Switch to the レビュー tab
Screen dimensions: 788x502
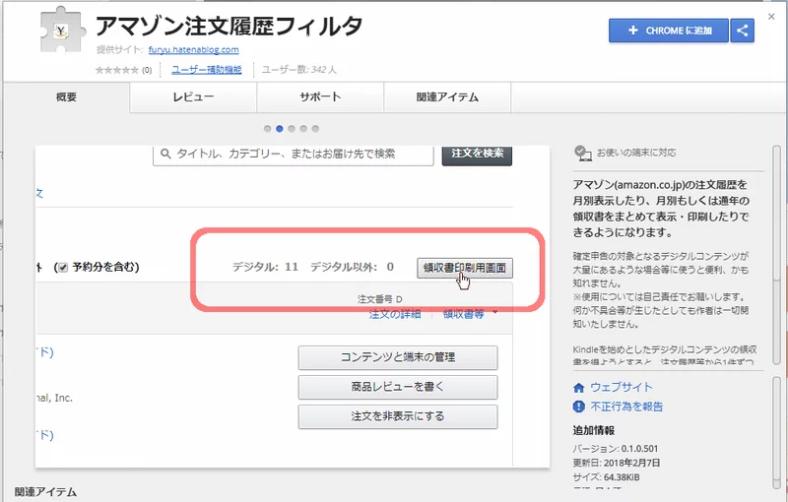click(x=193, y=97)
